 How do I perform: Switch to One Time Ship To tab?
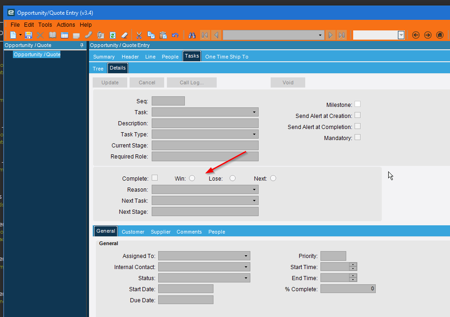pos(227,57)
